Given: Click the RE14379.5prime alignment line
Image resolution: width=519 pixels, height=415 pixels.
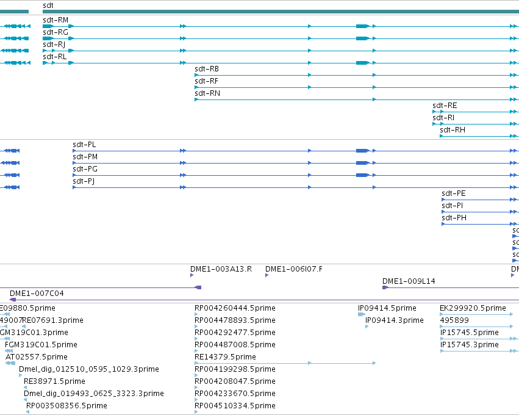Looking at the screenshot, I should coord(285,363).
